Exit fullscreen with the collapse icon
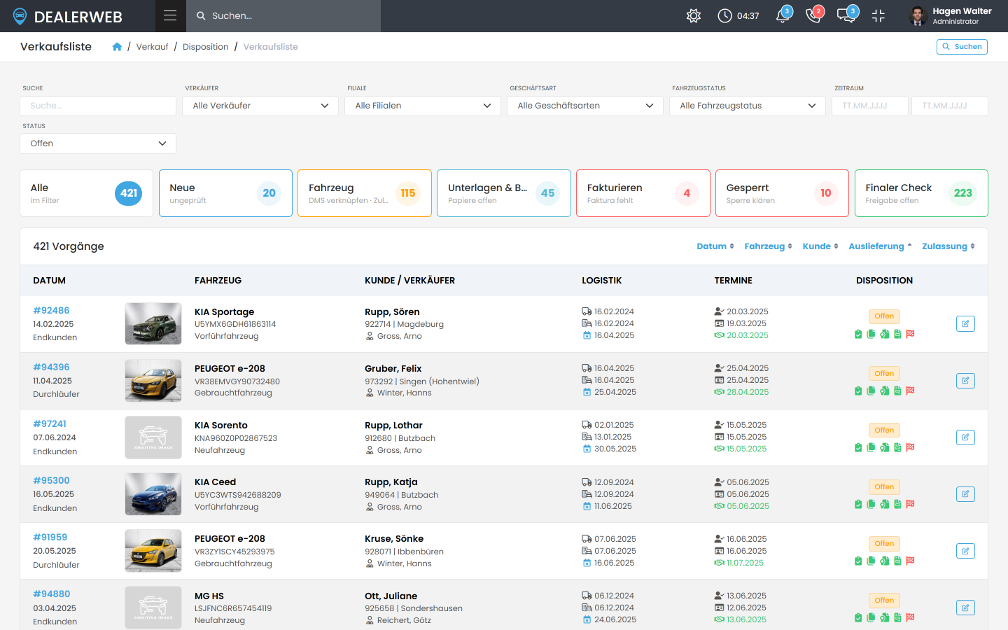Image resolution: width=1008 pixels, height=630 pixels. (x=878, y=15)
